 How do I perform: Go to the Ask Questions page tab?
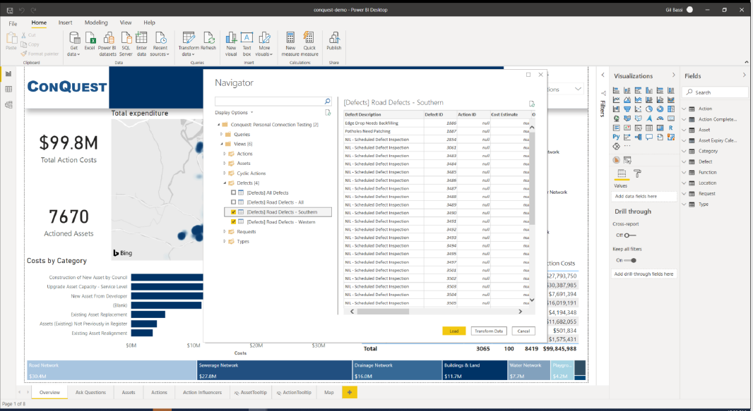tap(90, 392)
